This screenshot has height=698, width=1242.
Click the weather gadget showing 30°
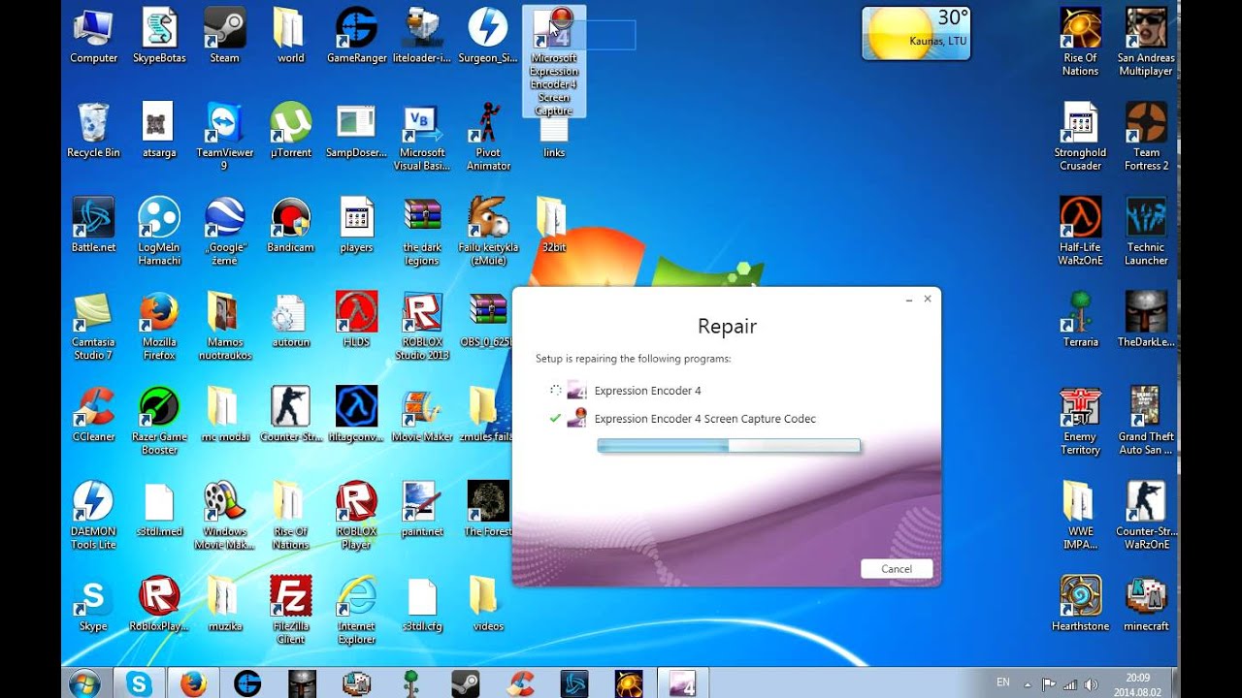coord(915,33)
